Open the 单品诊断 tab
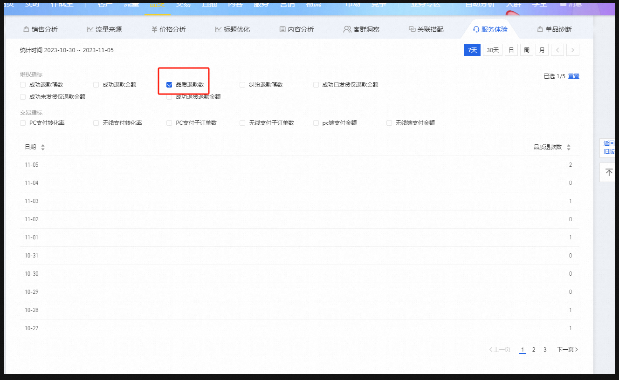 click(x=554, y=29)
